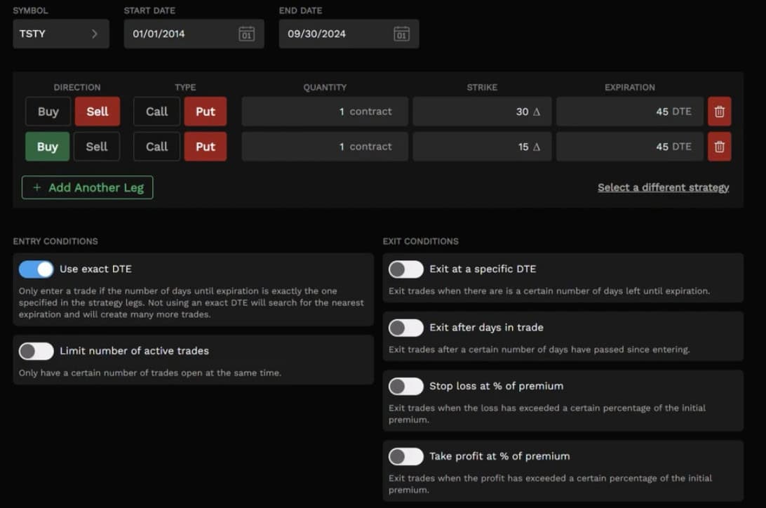
Task: Delete the second strategy leg
Action: tap(719, 146)
